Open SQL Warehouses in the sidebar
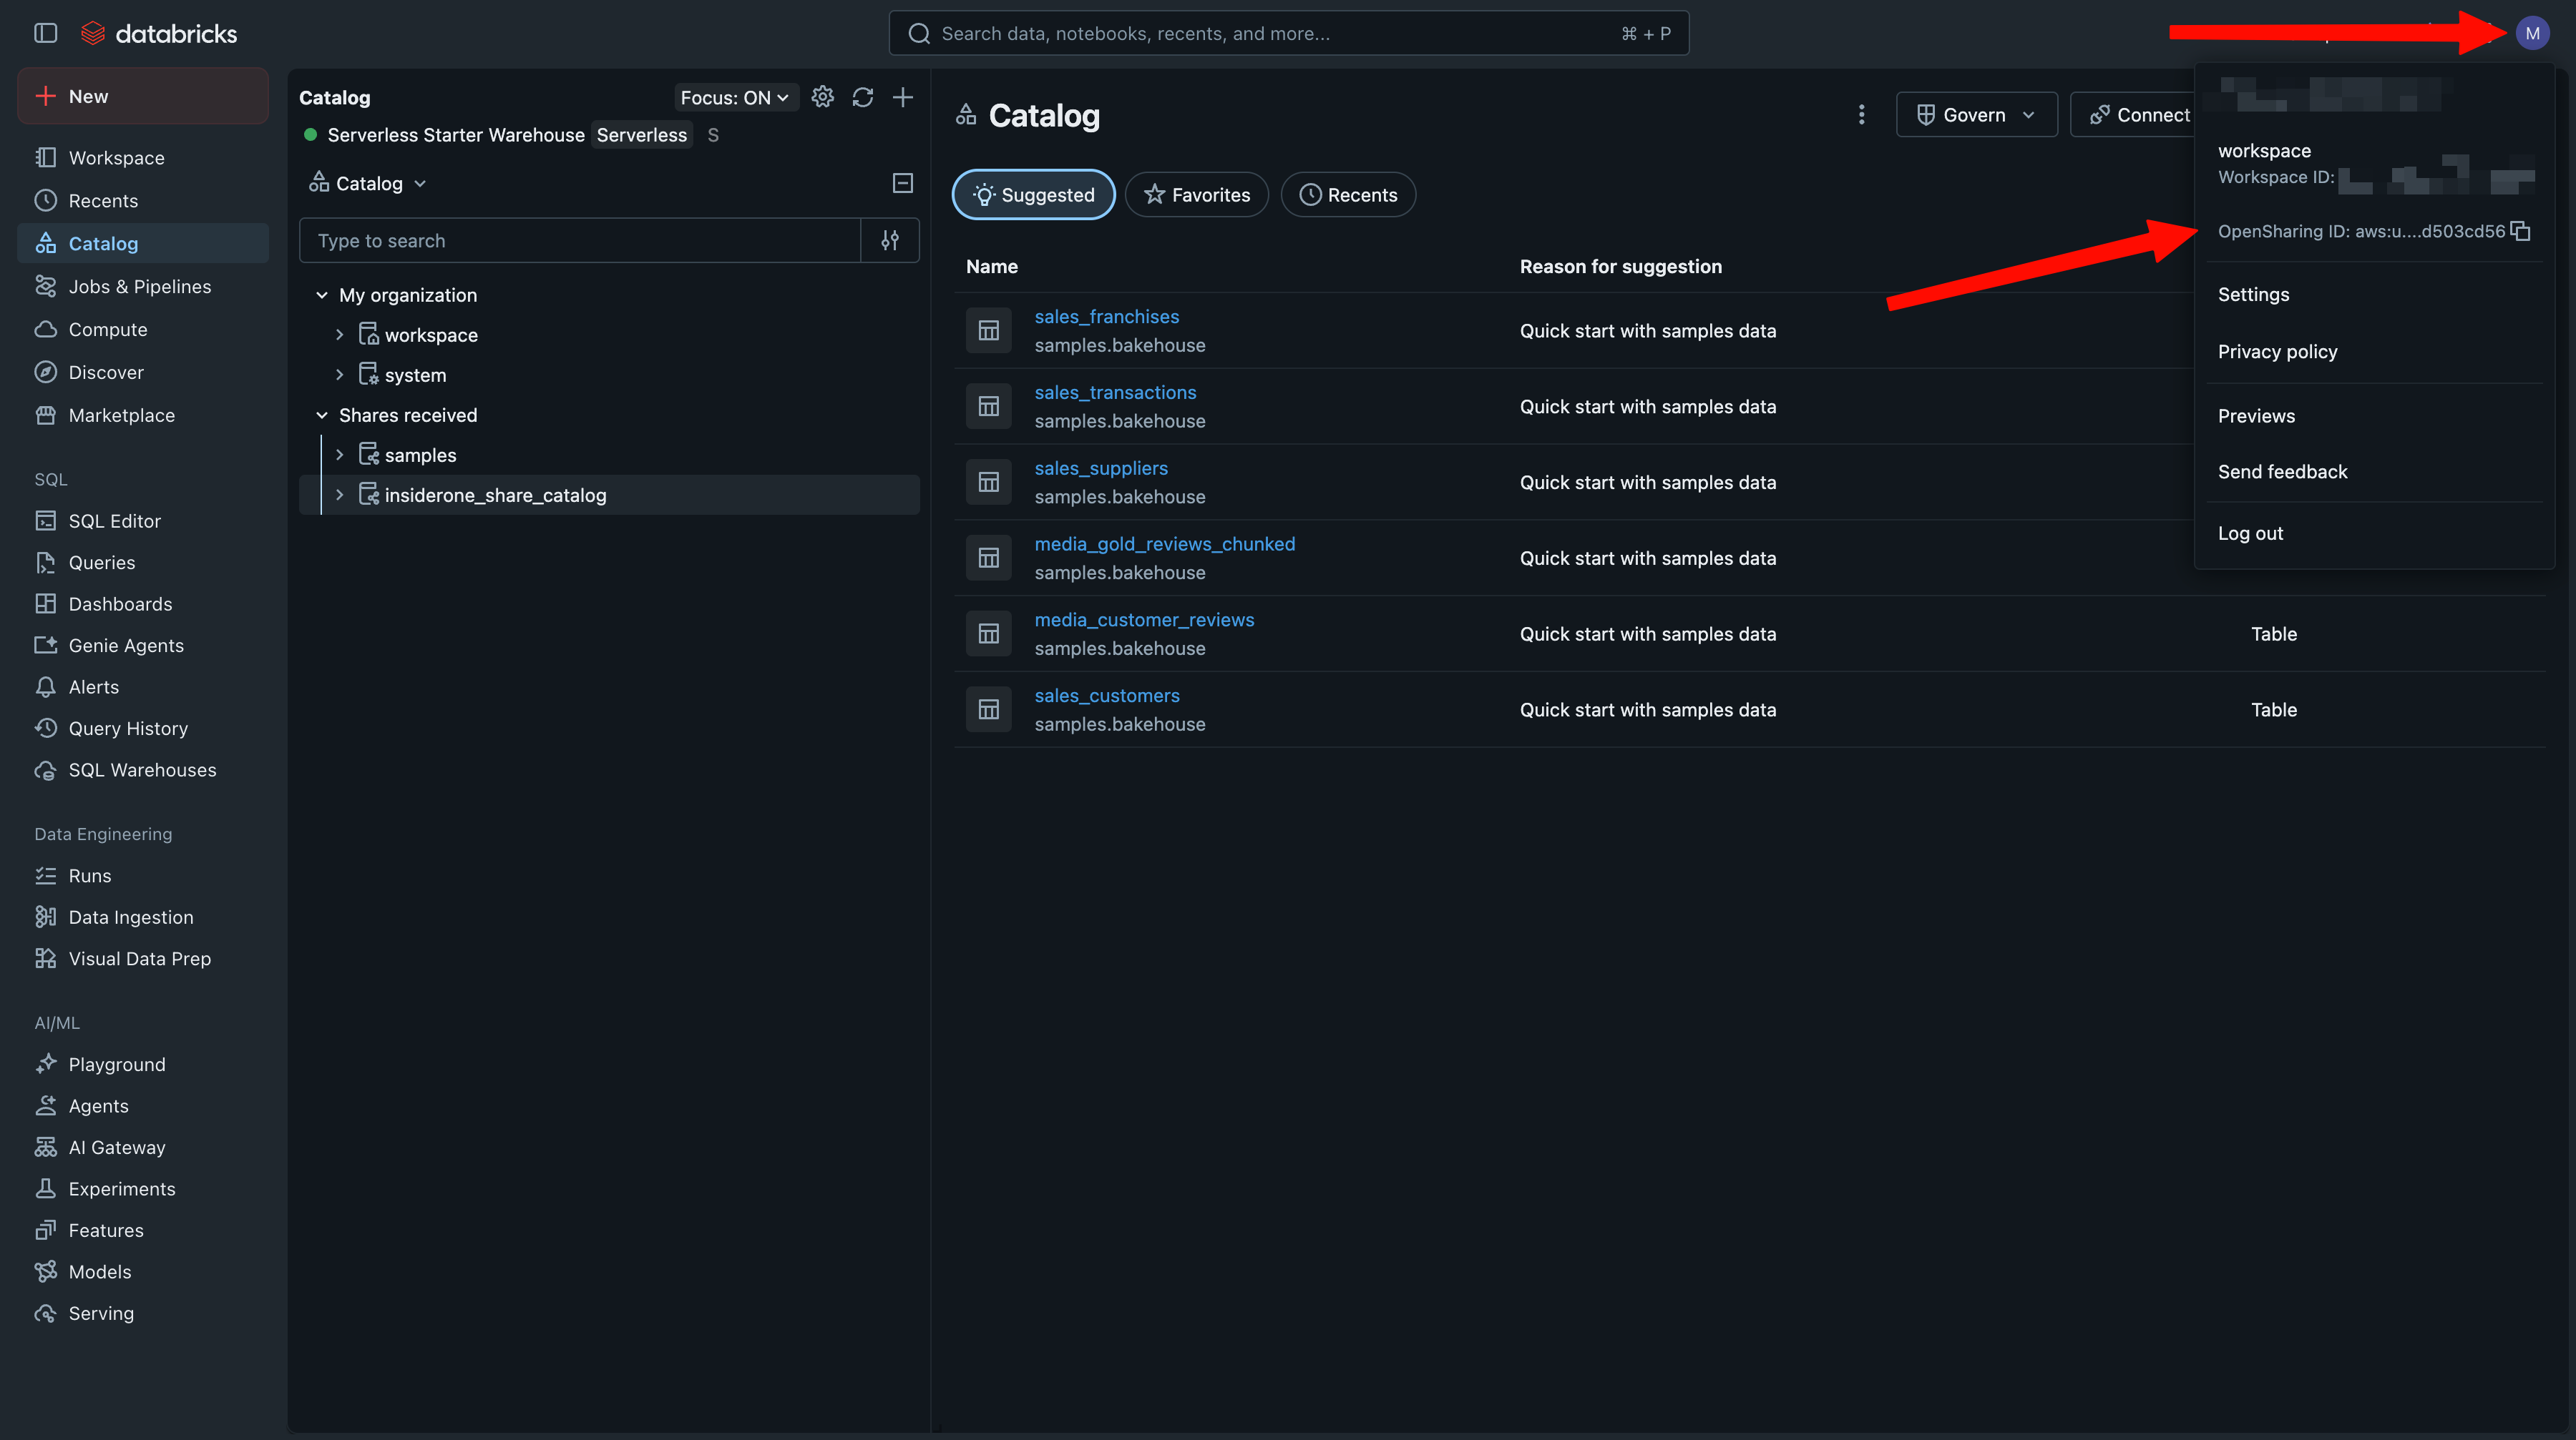 (x=143, y=771)
